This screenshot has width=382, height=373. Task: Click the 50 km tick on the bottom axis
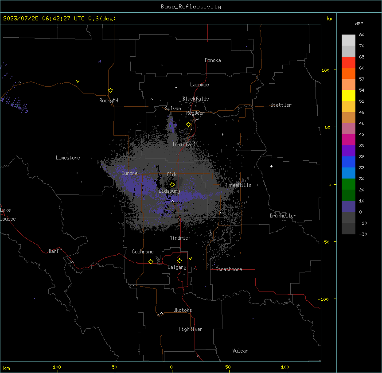(228, 367)
